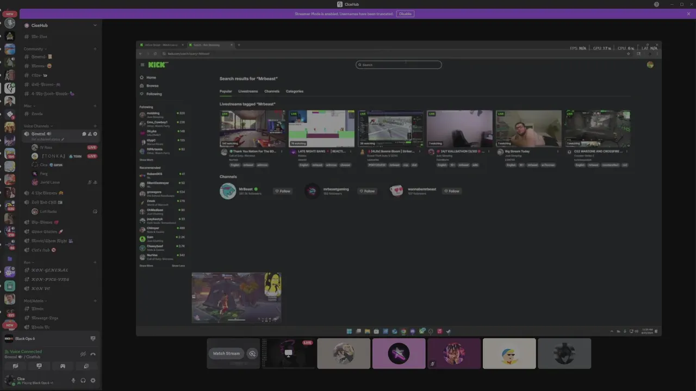Add a channel to the Kon category
Viewport: 696px width, 391px height.
point(95,262)
